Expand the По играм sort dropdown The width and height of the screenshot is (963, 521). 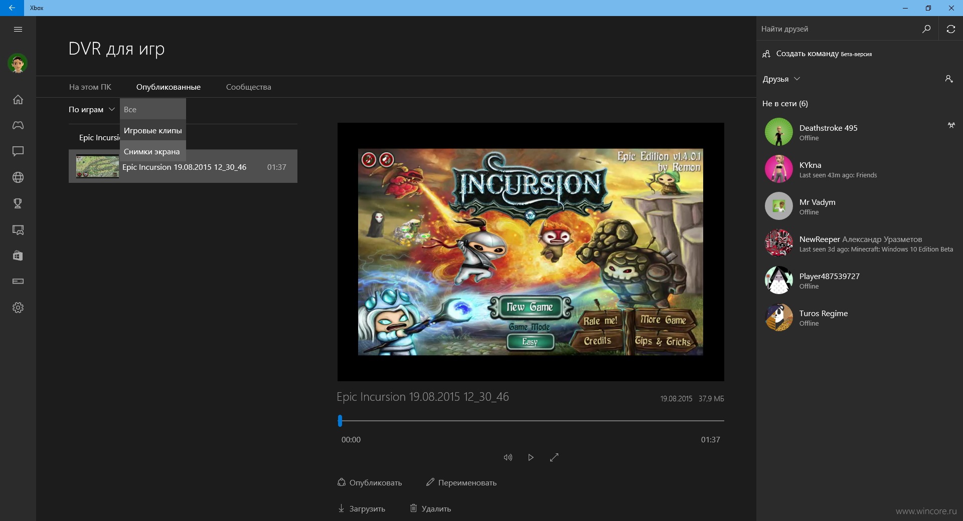click(92, 109)
